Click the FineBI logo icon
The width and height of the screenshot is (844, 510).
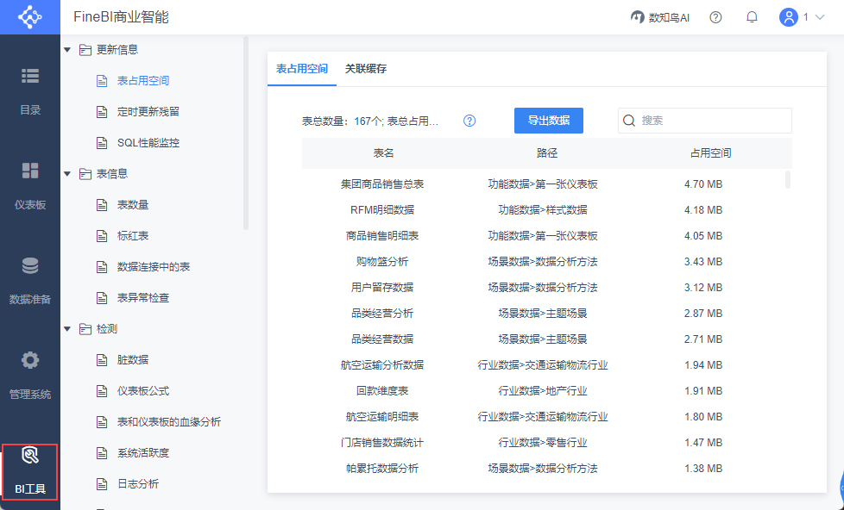pyautogui.click(x=30, y=17)
